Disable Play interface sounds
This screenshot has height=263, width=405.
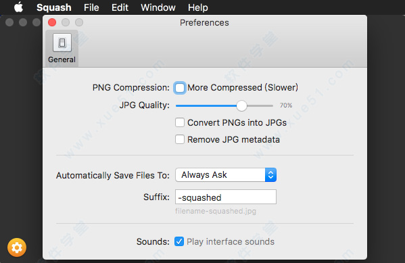click(179, 241)
